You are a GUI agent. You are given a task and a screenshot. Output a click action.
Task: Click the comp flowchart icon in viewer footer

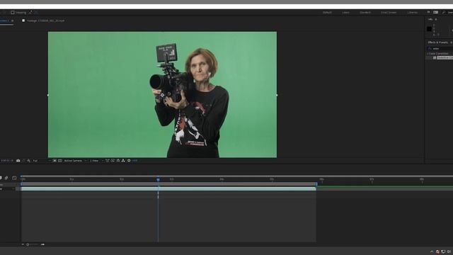pos(123,161)
